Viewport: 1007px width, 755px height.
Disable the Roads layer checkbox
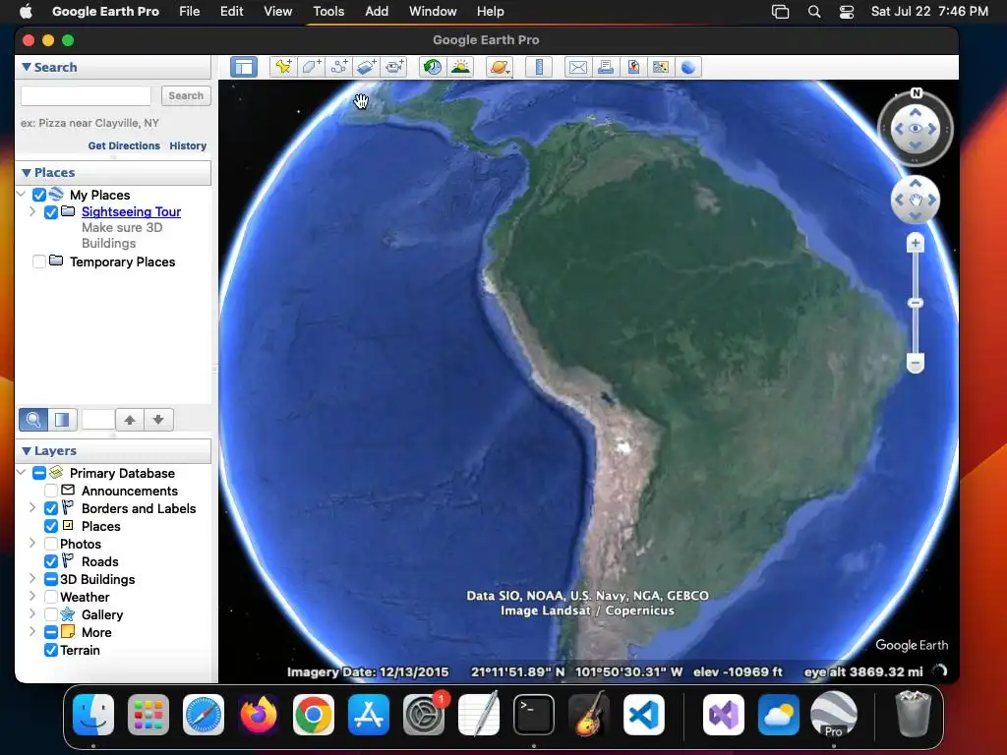coord(51,561)
